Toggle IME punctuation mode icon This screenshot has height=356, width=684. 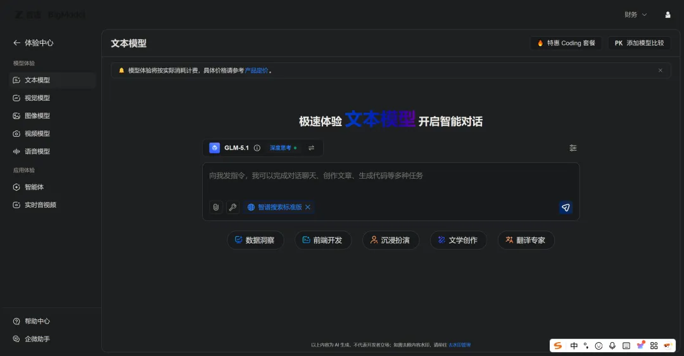[x=586, y=346]
